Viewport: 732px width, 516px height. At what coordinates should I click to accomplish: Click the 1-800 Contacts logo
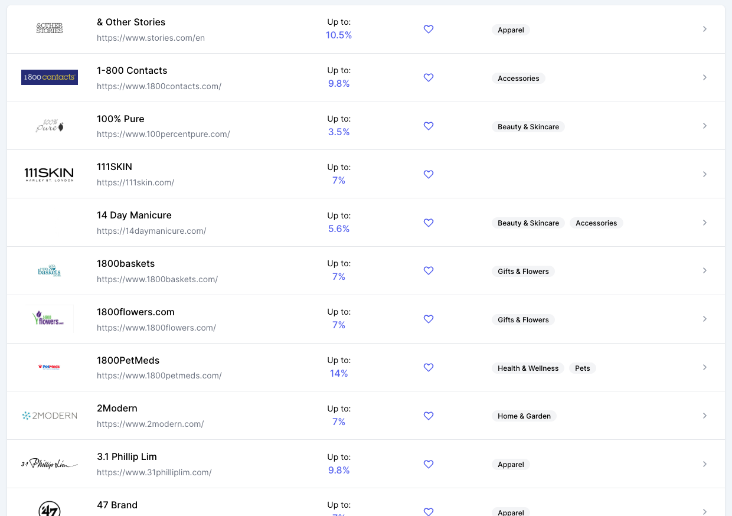point(50,77)
